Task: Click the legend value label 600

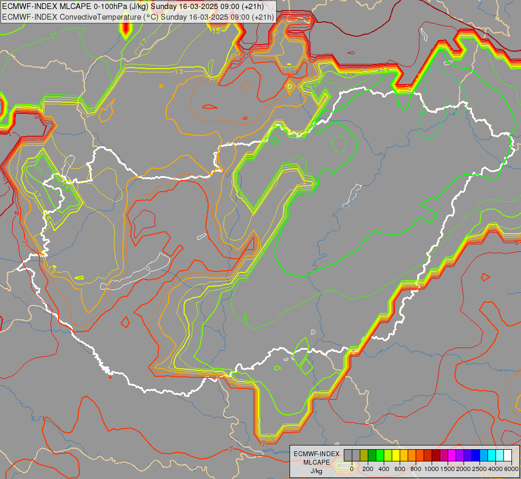Action: pos(400,469)
